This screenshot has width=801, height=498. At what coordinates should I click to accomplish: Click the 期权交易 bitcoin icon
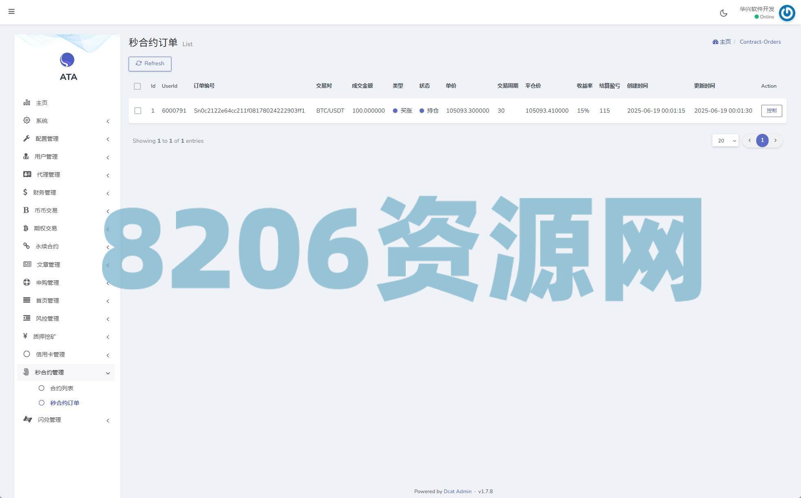26,228
